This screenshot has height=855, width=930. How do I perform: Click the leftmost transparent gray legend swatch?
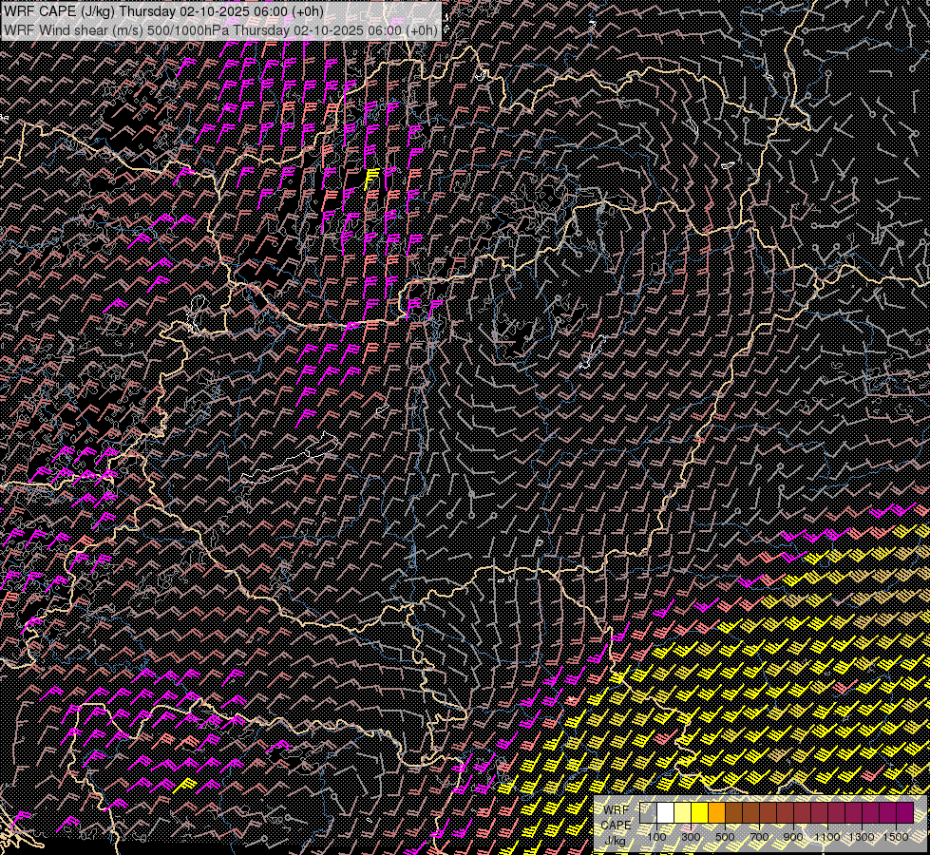tap(648, 813)
